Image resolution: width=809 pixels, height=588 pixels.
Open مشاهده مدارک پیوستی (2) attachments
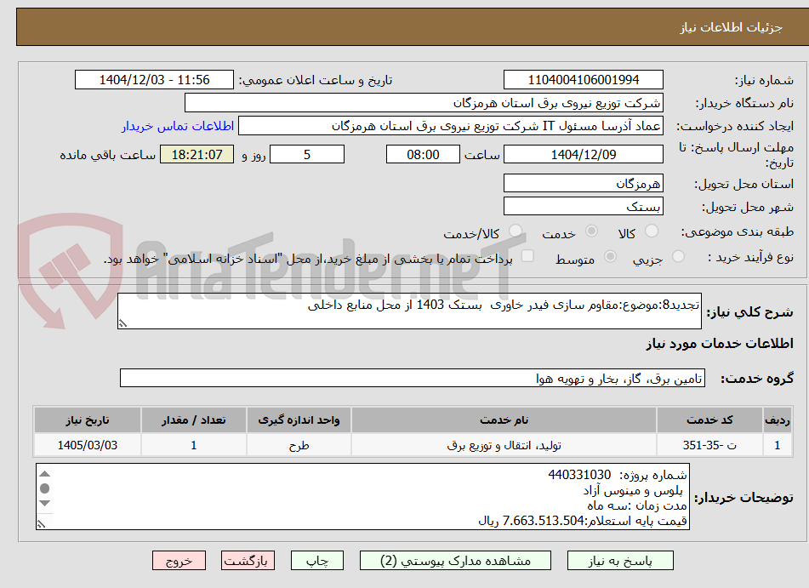pyautogui.click(x=455, y=561)
